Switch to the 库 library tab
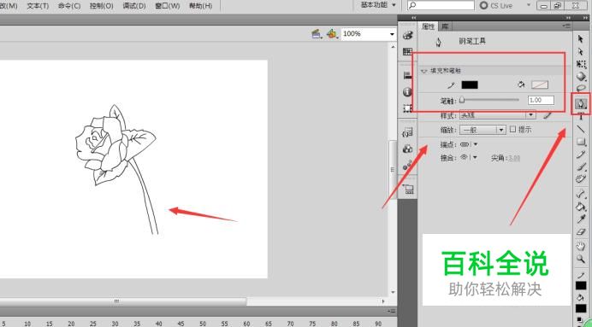Viewport: 592px width, 327px height. click(x=445, y=26)
